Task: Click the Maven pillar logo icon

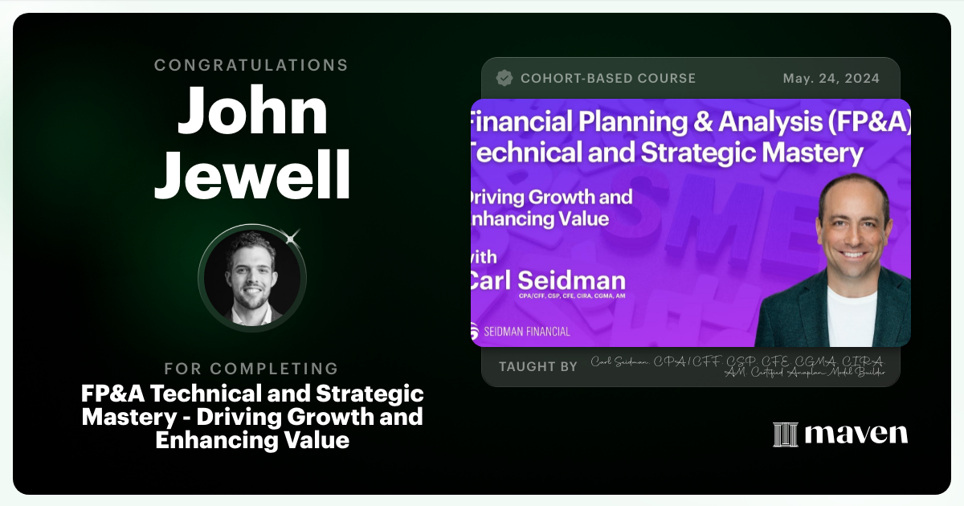Action: [784, 435]
